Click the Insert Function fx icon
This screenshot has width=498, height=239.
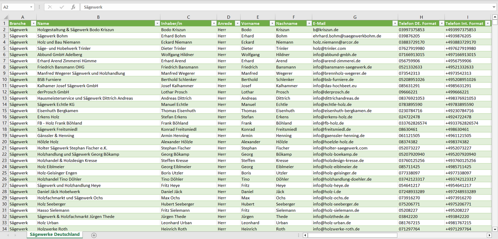[73, 7]
